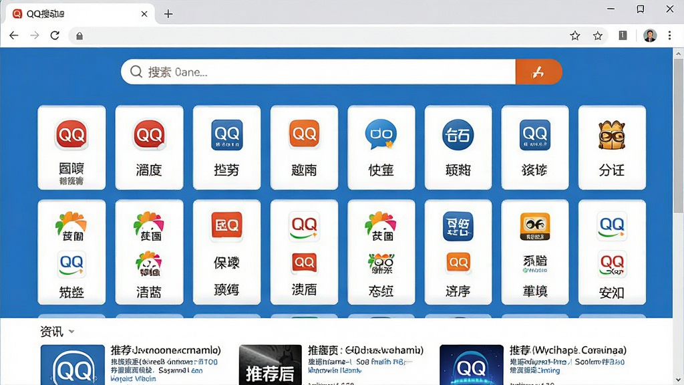Reload the page with the refresh icon
Image resolution: width=684 pixels, height=385 pixels.
coord(55,35)
